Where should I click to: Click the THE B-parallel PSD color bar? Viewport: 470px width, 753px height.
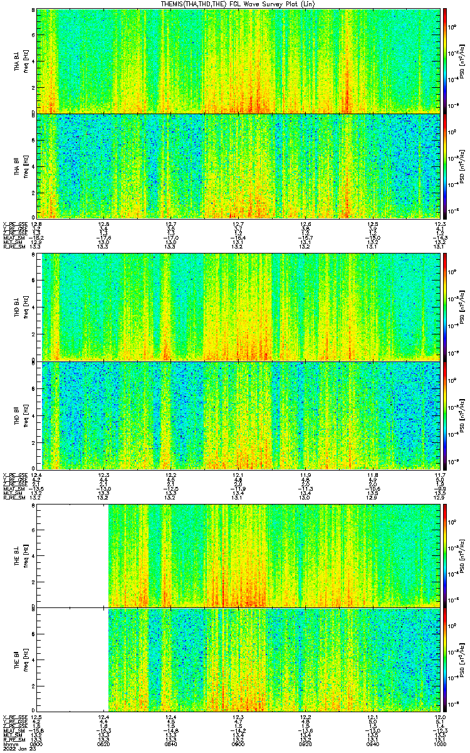pos(445,659)
